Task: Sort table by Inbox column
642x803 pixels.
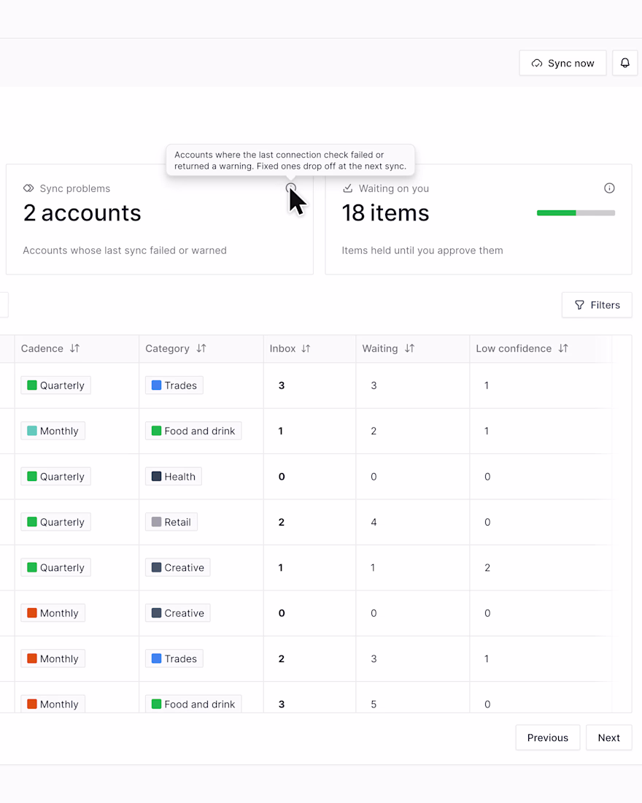Action: pos(306,348)
